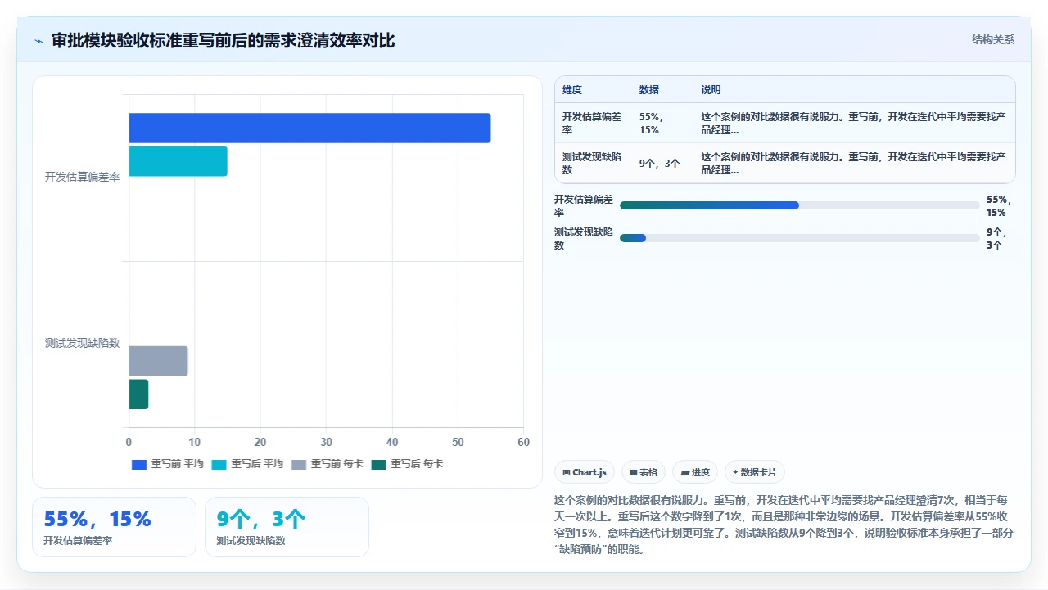Click the gray 重写前 每卡 legend swatch
The height and width of the screenshot is (590, 1048).
(x=299, y=464)
